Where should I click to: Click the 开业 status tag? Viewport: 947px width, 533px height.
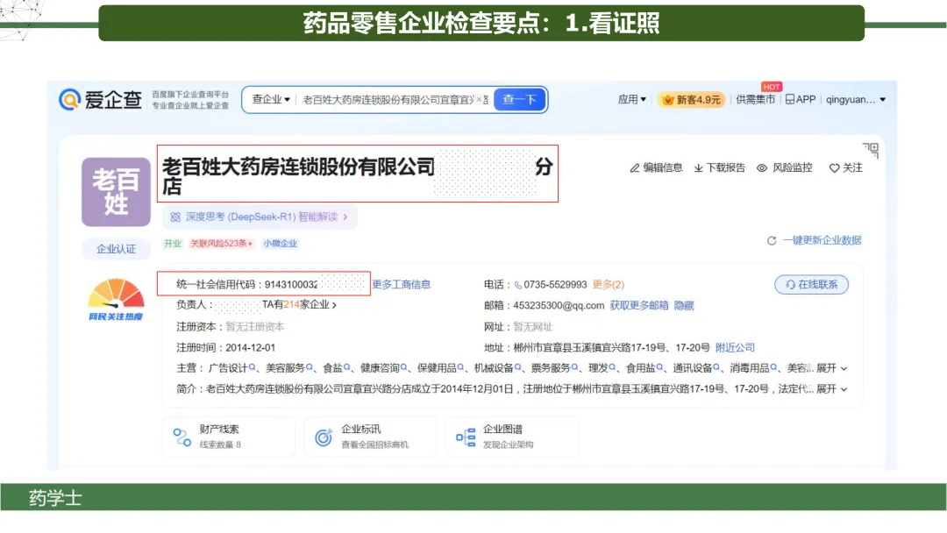173,243
